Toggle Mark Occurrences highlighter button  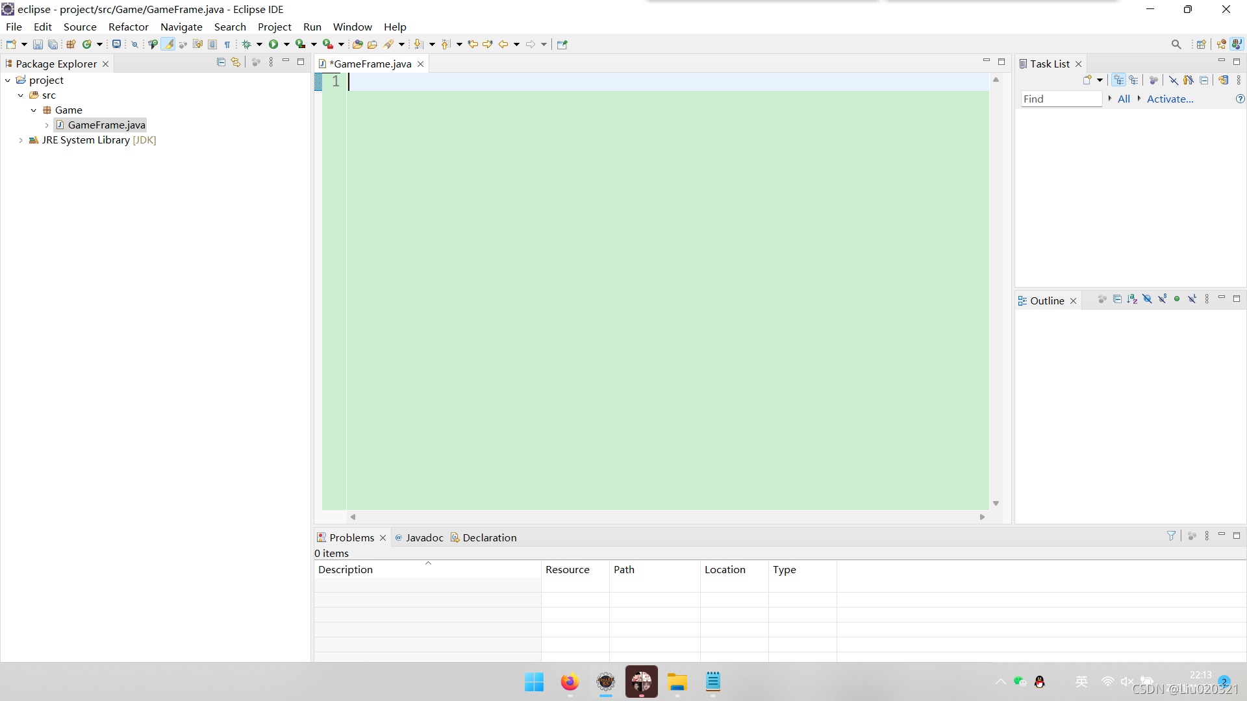pyautogui.click(x=168, y=44)
